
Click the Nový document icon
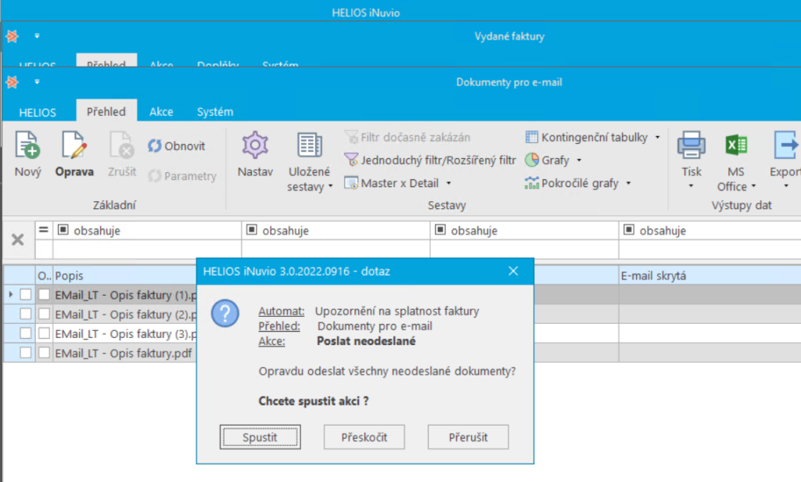click(27, 146)
